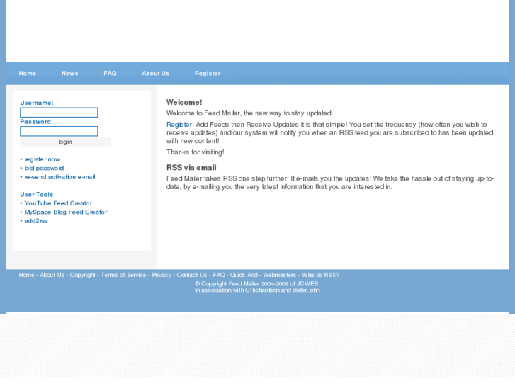This screenshot has width=515, height=386.
Task: Open FAQ link in the footer
Action: 219,275
